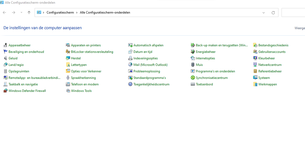The width and height of the screenshot is (305, 146).
Task: Select the Alle Configuratiescherm-onderdelen breadcrumb
Action: coord(105,13)
